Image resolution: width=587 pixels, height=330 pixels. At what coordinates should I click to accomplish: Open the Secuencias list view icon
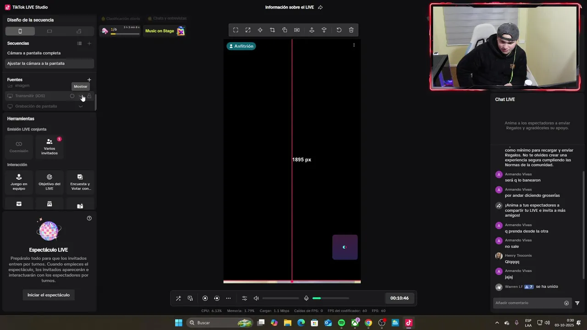click(79, 44)
